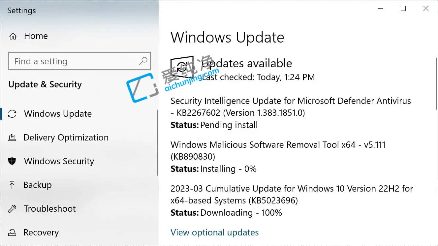Click the Delivery Optimization icon
This screenshot has width=438, height=246.
point(12,137)
